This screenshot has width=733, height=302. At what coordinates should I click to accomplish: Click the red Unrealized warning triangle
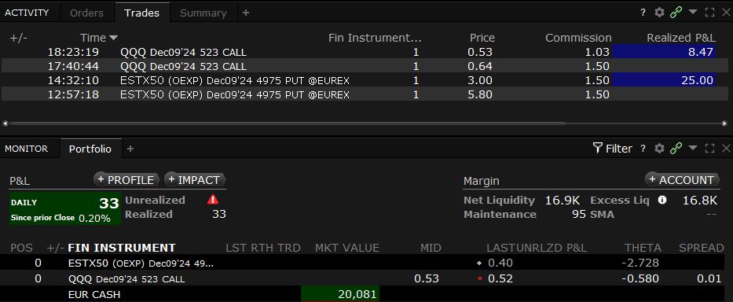213,200
